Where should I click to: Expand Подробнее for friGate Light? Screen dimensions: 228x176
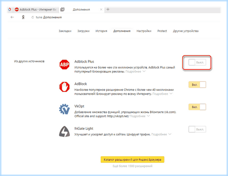click(x=161, y=134)
